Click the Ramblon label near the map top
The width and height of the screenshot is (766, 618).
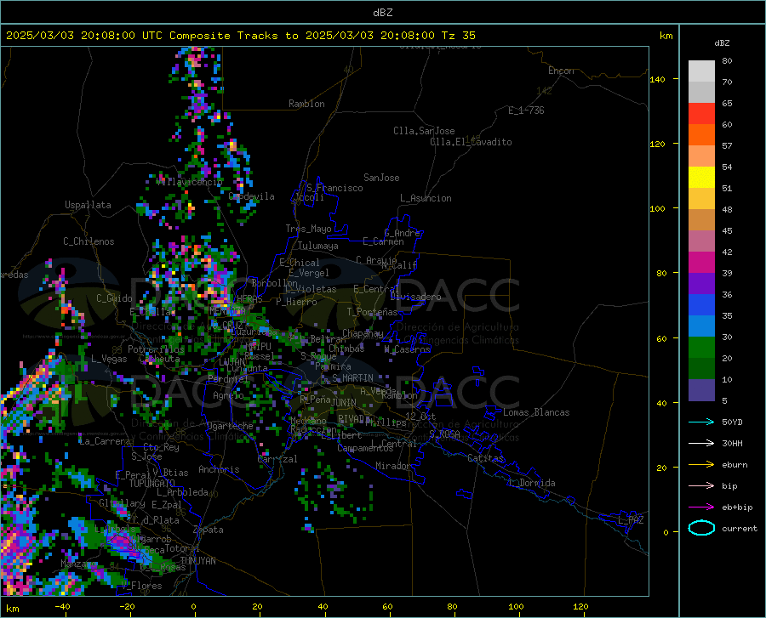click(306, 104)
